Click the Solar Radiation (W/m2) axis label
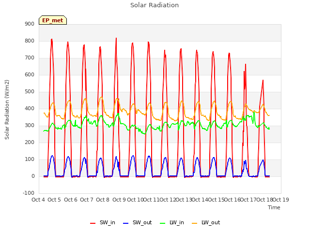This screenshot has height=232, width=310. (x=7, y=110)
